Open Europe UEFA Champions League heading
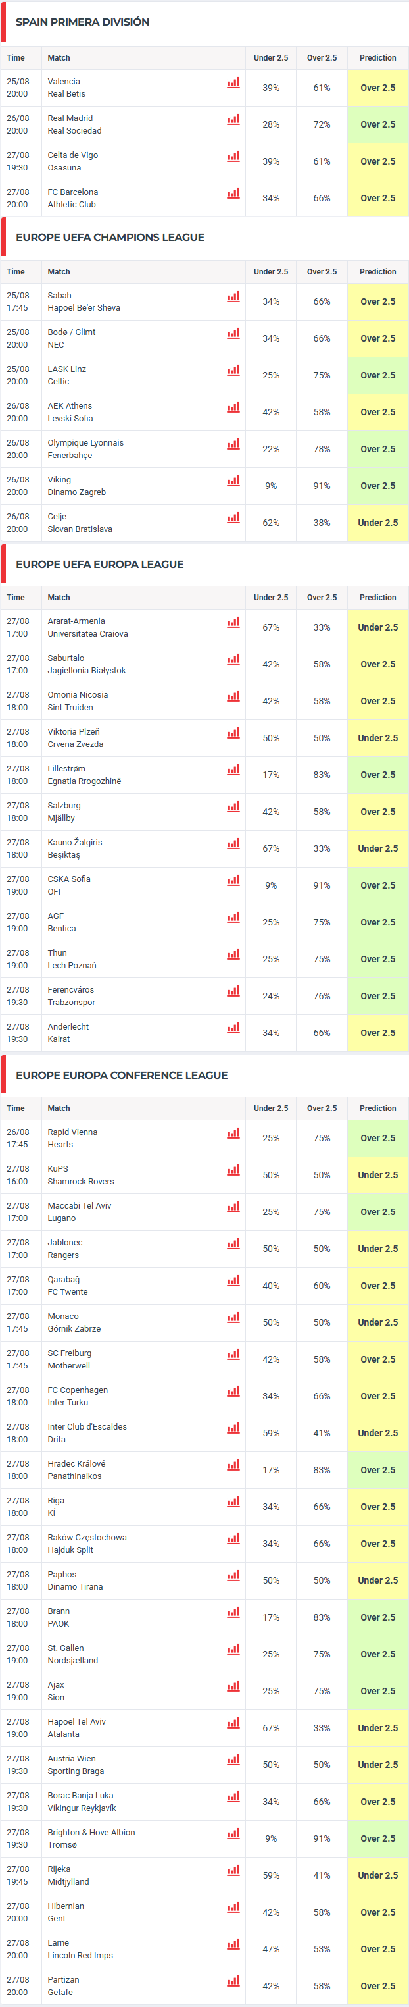The width and height of the screenshot is (409, 2007). (110, 237)
